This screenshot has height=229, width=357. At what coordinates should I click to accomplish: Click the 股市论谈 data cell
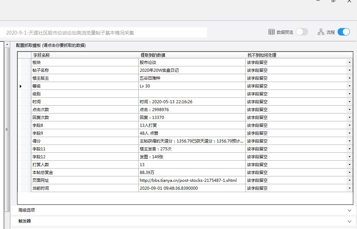click(x=192, y=63)
